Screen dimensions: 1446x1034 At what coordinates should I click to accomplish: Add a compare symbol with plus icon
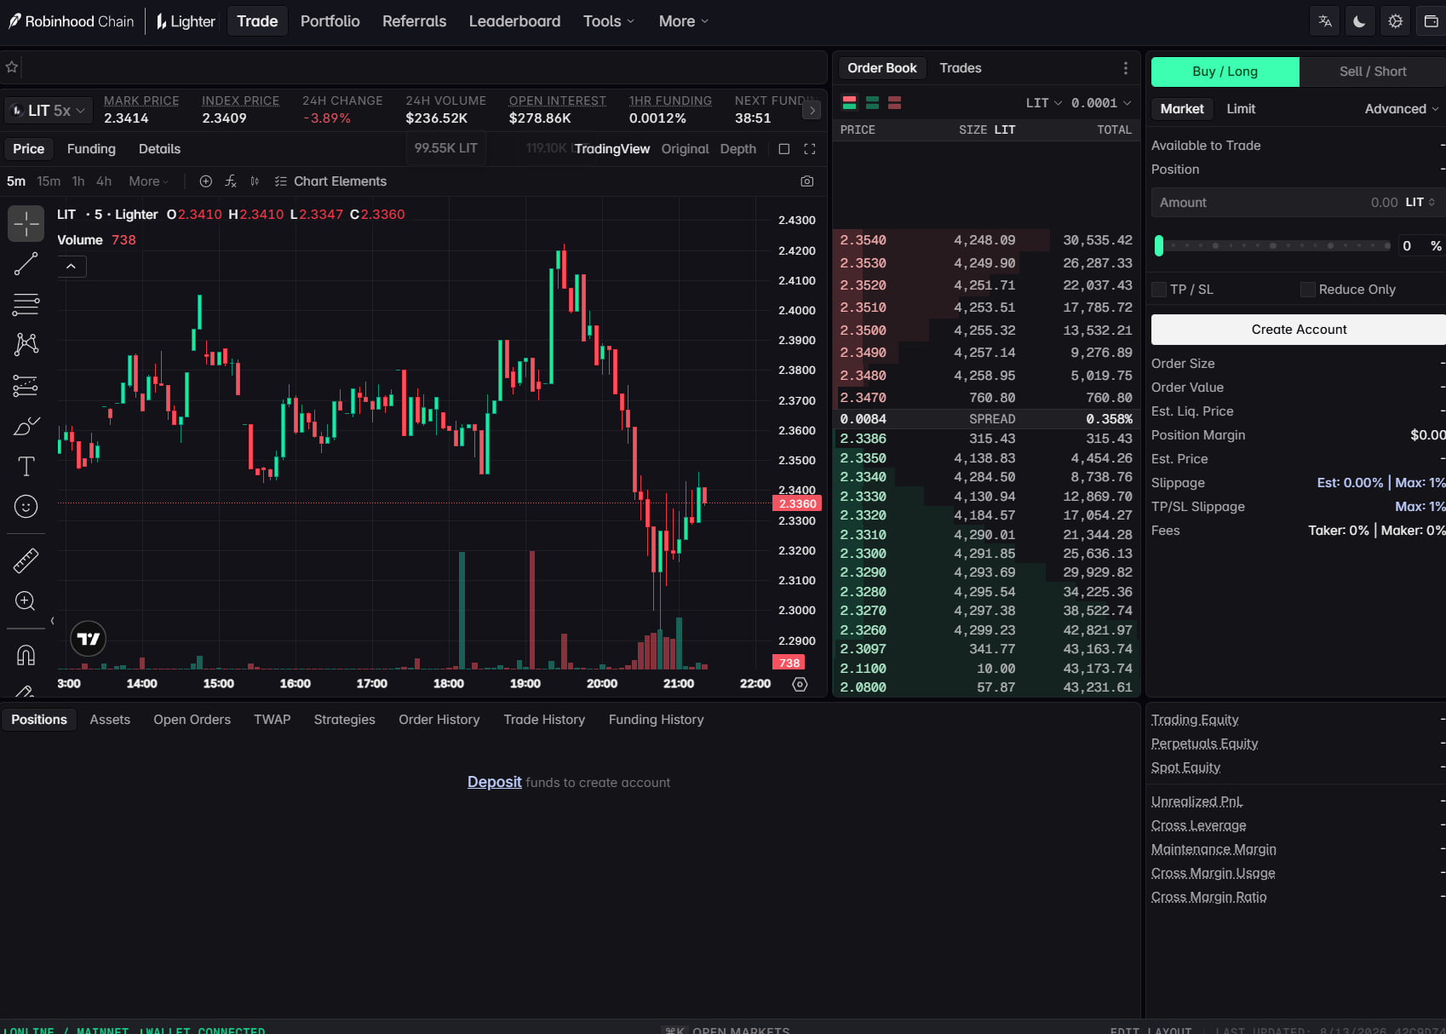point(205,181)
